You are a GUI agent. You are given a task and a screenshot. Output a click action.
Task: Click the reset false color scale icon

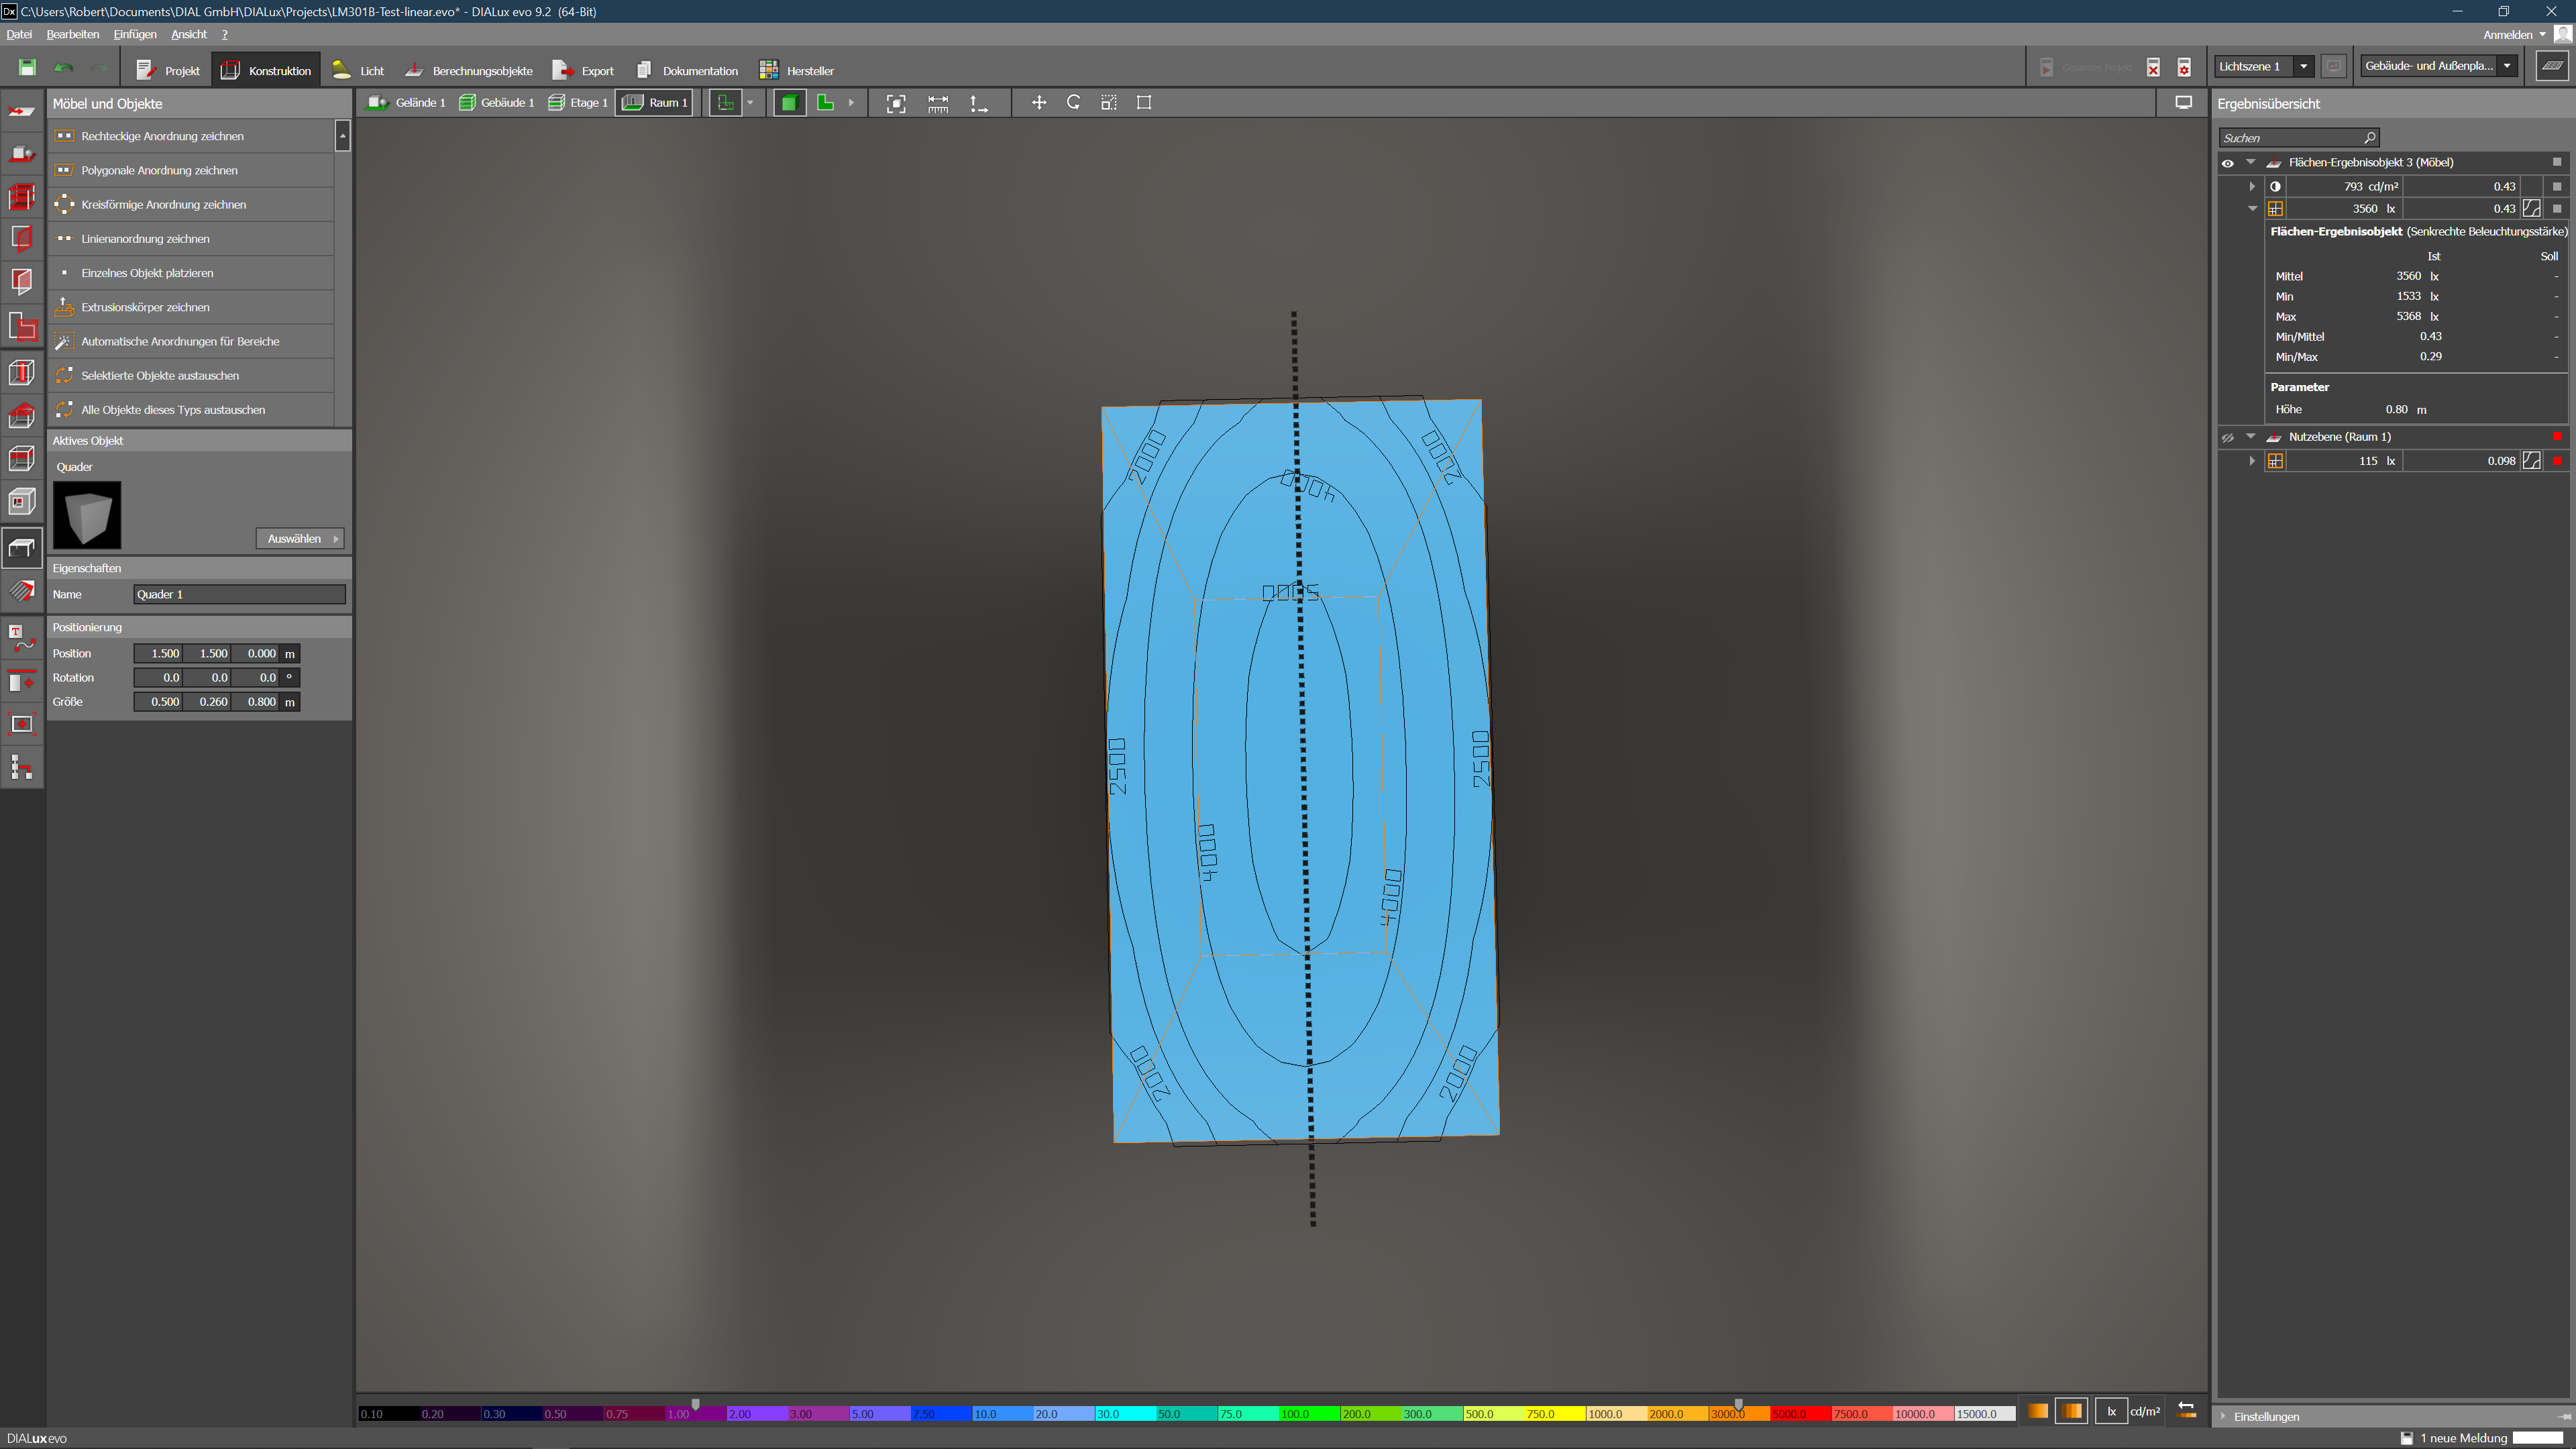(x=2186, y=1411)
